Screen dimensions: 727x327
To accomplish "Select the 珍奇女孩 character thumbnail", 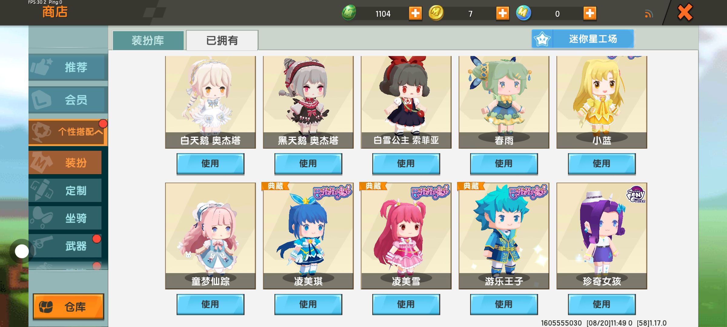I will point(602,236).
